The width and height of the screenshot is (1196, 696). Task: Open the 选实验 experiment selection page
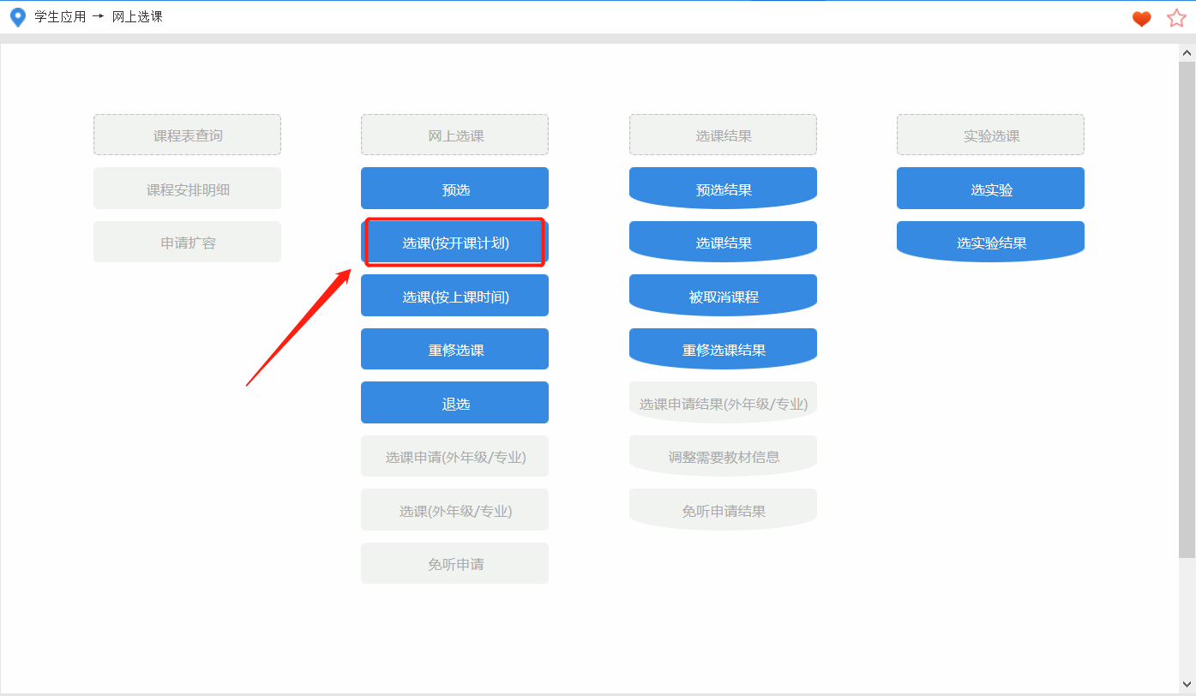point(990,188)
